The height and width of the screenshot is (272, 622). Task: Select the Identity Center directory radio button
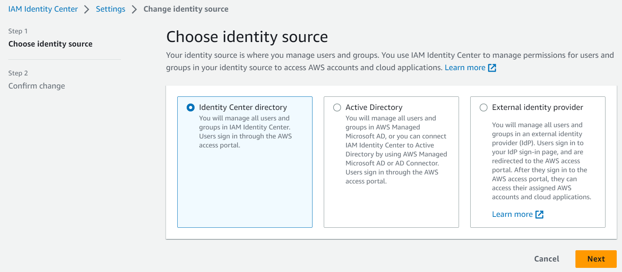[x=191, y=108]
